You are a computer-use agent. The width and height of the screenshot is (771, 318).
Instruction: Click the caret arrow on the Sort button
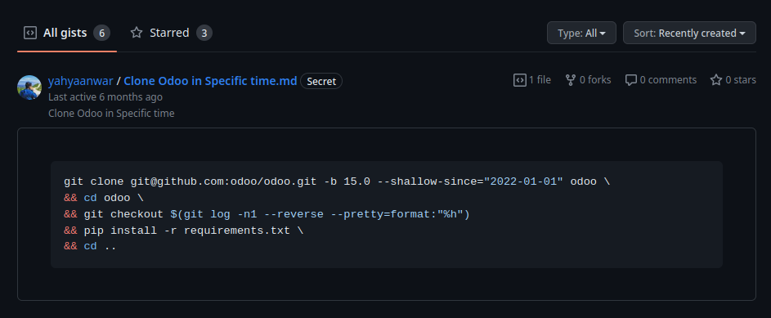tap(742, 34)
